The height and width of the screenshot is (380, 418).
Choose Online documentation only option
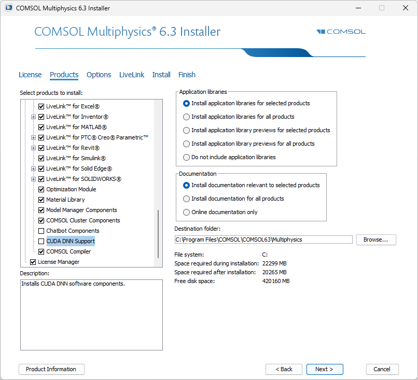186,213
